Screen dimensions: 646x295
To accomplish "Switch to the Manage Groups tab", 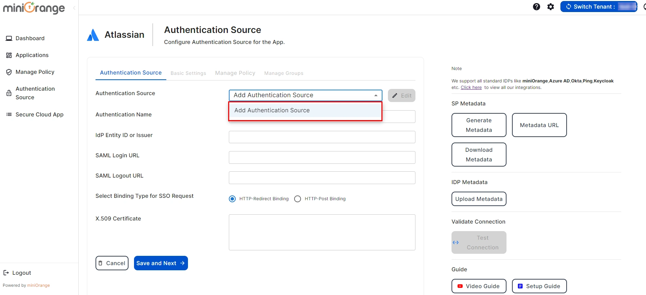I will (x=284, y=73).
